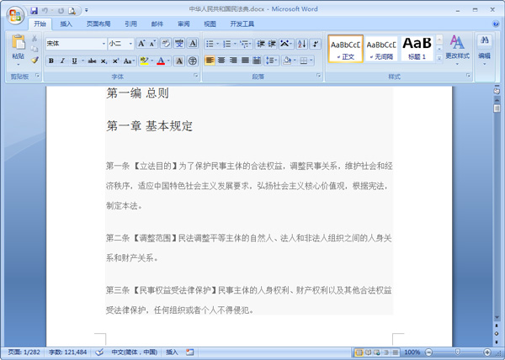Open the font name dropdown showing 宋体

click(77, 44)
